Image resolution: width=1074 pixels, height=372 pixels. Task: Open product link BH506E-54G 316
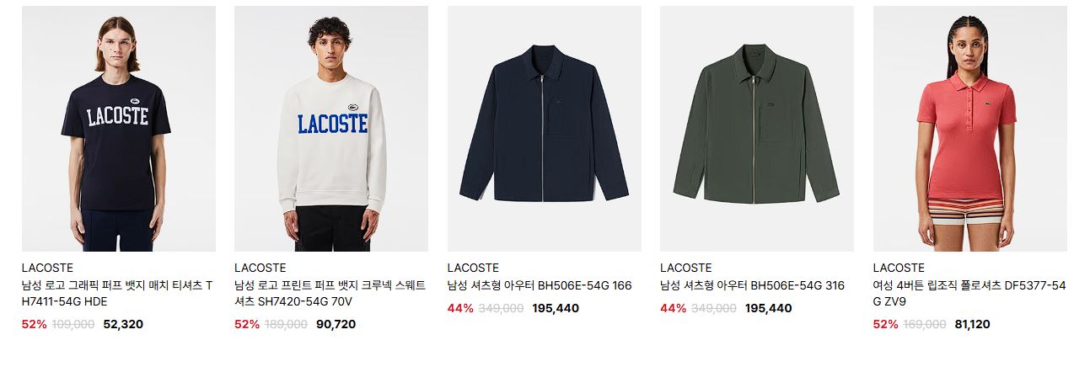point(752,286)
